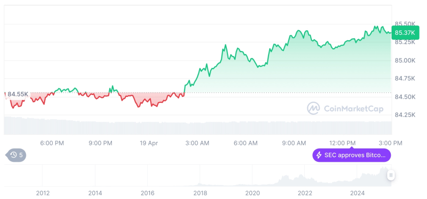Image resolution: width=427 pixels, height=199 pixels.
Task: Click the 84.55K opening price label
Action: pyautogui.click(x=18, y=94)
